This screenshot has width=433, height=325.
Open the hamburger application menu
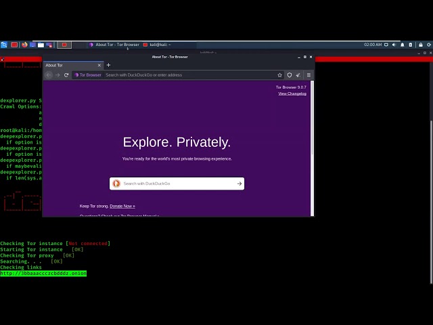coord(309,75)
